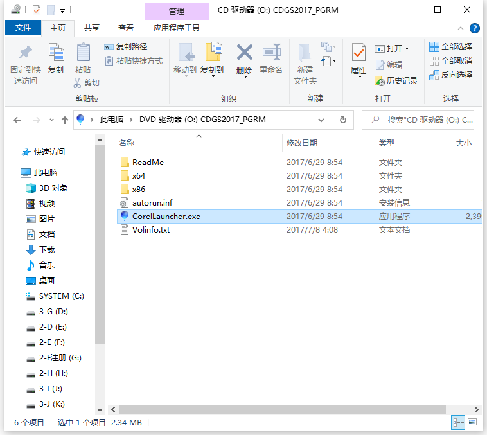Open 2-F注册 (G:) drive in sidebar
The height and width of the screenshot is (435, 487).
(x=53, y=358)
